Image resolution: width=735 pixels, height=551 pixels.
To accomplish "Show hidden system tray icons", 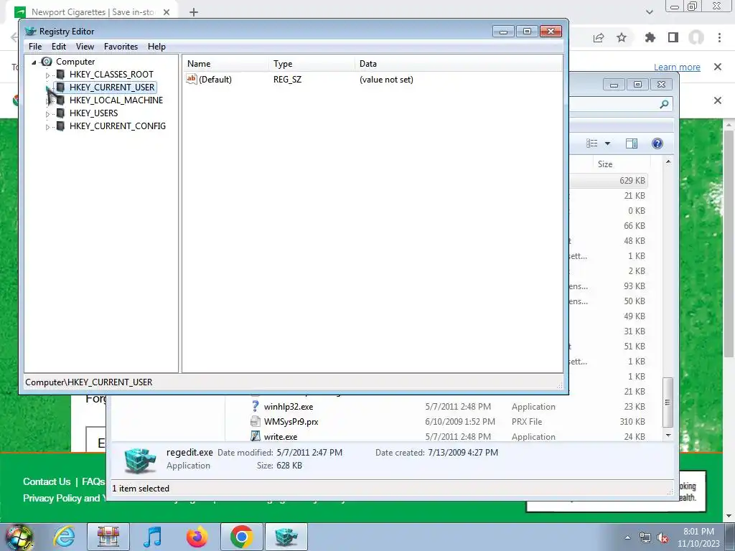I will coord(627,538).
